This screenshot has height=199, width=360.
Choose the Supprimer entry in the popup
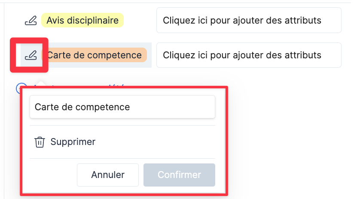73,142
